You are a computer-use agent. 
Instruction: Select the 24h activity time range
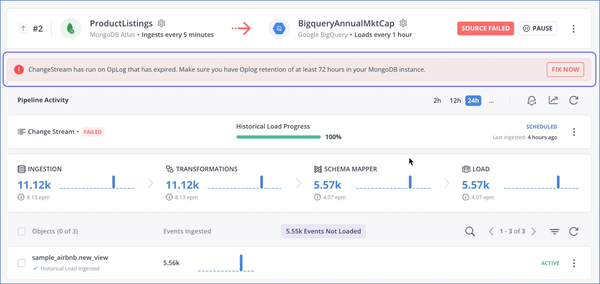pos(473,101)
